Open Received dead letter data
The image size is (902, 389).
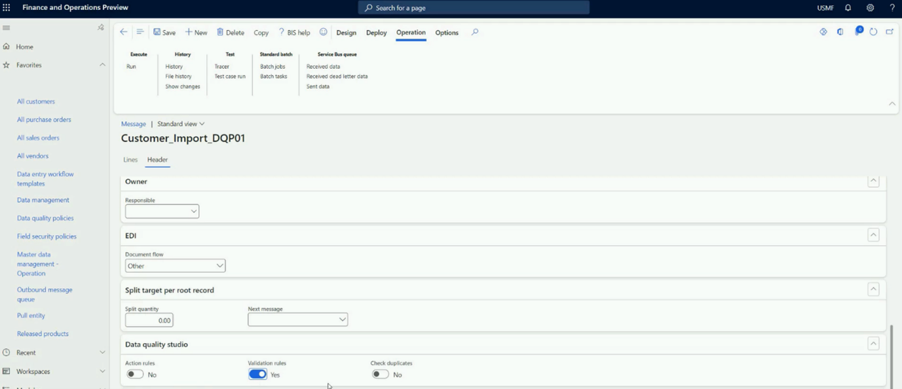point(337,77)
